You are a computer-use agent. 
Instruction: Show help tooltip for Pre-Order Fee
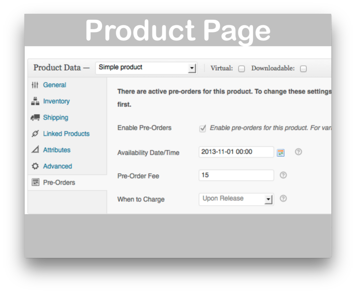point(283,175)
